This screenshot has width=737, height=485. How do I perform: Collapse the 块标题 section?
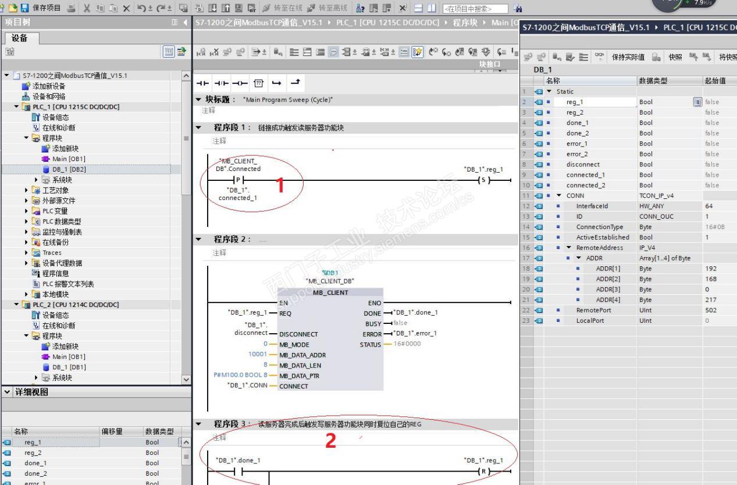coord(198,99)
